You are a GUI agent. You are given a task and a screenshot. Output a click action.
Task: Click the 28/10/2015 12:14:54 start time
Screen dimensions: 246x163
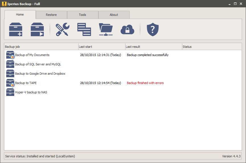pos(101,83)
